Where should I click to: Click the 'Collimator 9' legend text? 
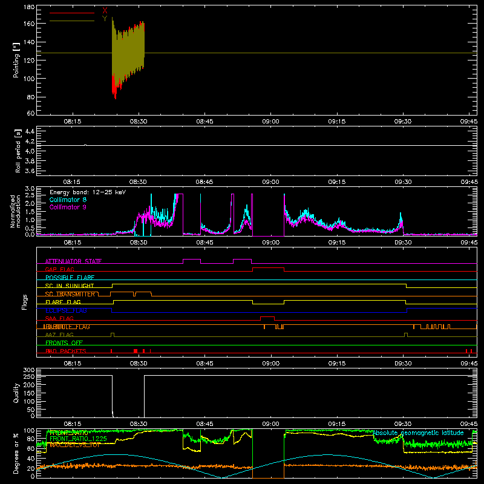point(68,207)
